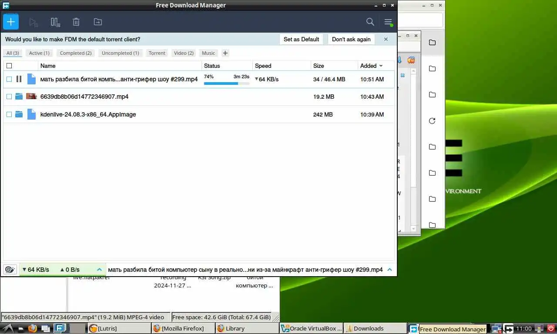The width and height of the screenshot is (557, 334).
Task: Select the Video (2) filter tab
Action: (184, 53)
